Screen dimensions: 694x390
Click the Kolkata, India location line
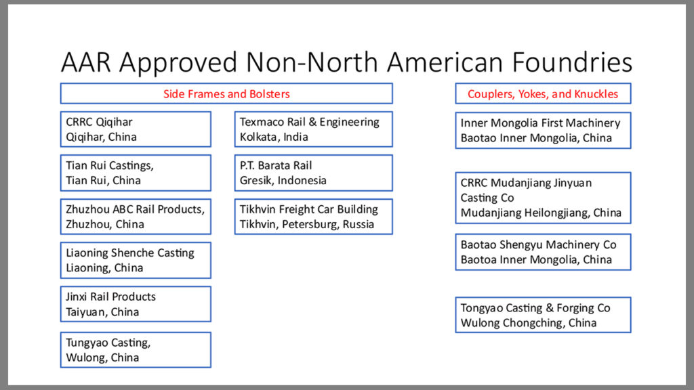click(274, 137)
